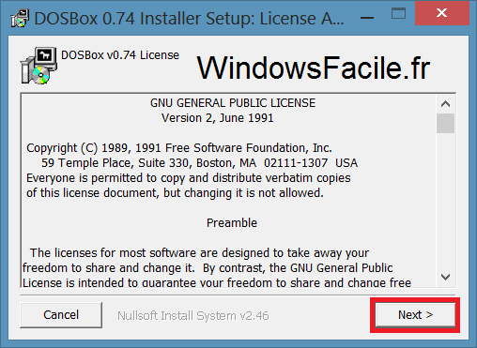Click 'The licenses for most software' line
The image size is (477, 348).
click(200, 253)
